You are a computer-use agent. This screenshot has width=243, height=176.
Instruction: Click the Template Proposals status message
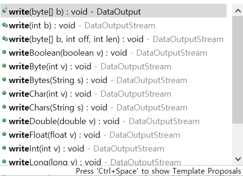pyautogui.click(x=158, y=171)
